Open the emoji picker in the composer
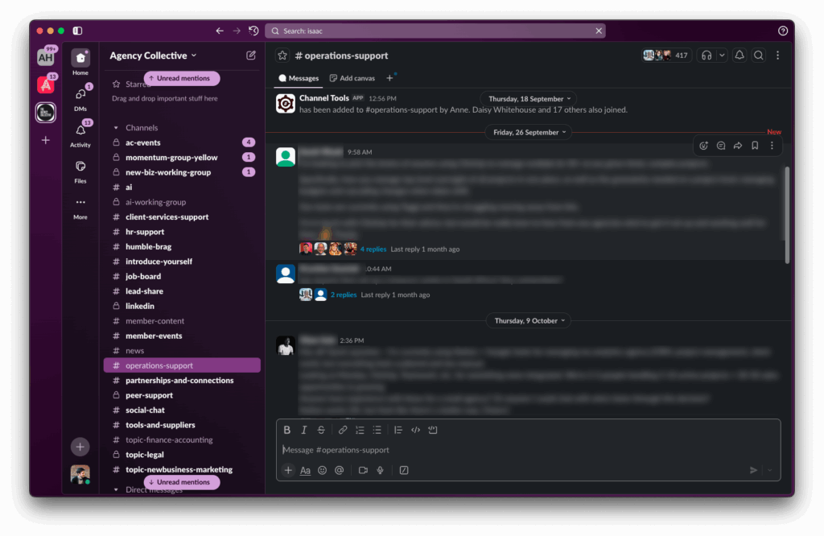Screen dimensions: 824x536 tap(322, 470)
